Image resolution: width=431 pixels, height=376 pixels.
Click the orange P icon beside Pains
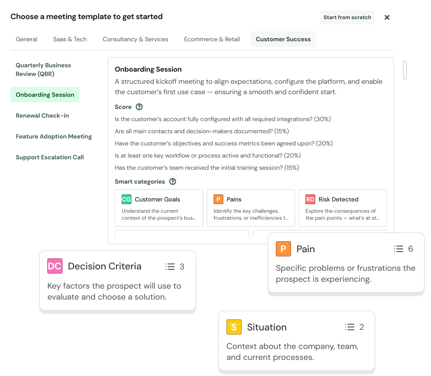coord(218,199)
